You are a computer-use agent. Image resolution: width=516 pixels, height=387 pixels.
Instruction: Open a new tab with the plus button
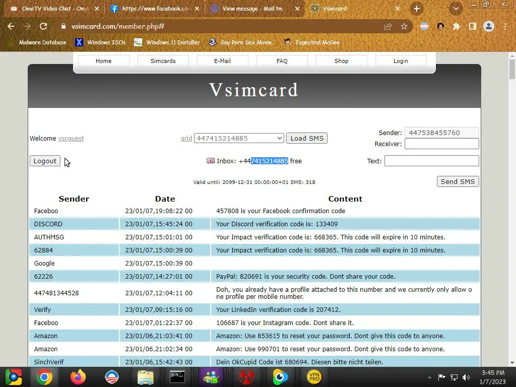(x=417, y=9)
